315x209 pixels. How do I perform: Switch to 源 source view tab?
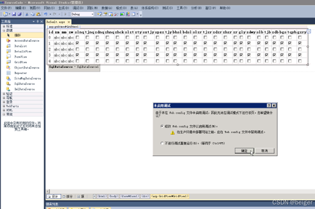81,197
